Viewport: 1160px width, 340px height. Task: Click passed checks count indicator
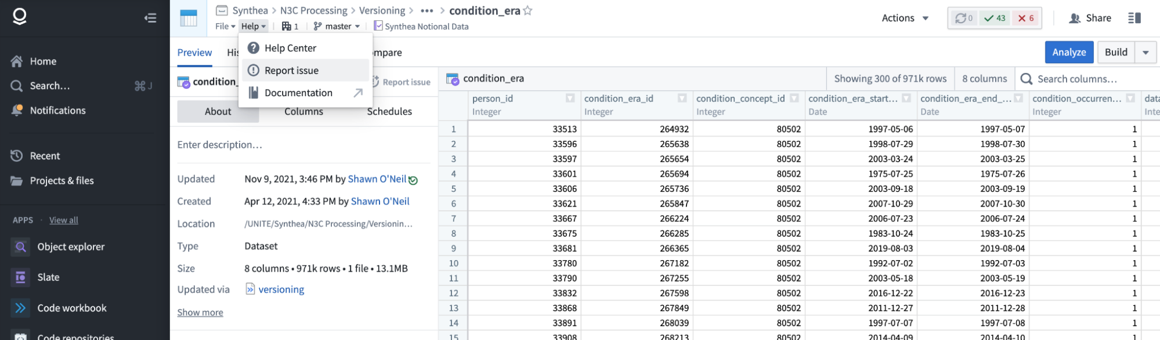coord(995,18)
